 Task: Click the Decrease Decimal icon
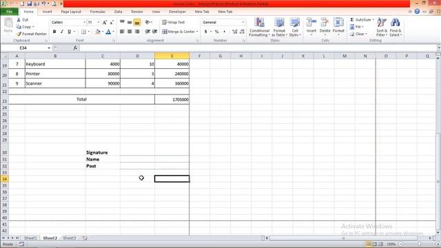click(x=242, y=32)
